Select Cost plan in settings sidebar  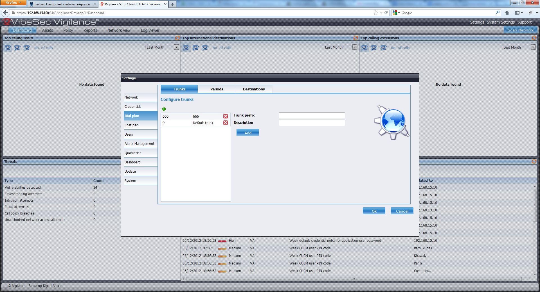pos(132,125)
